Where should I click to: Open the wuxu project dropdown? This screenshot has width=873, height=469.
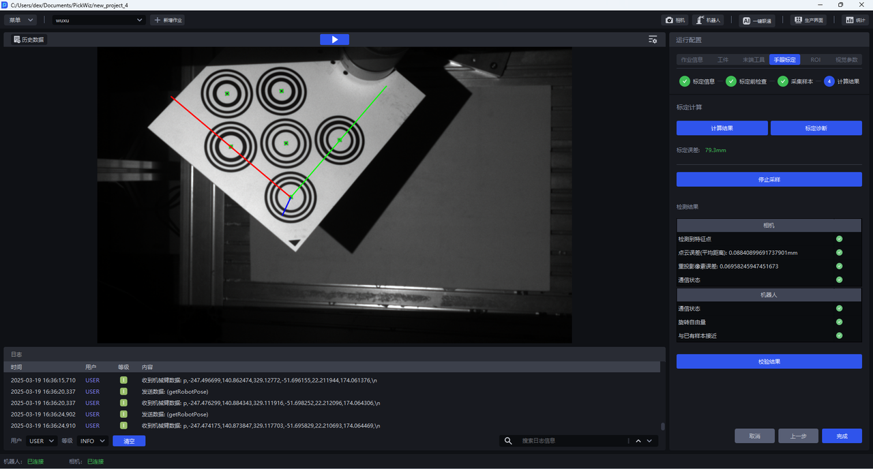point(100,20)
